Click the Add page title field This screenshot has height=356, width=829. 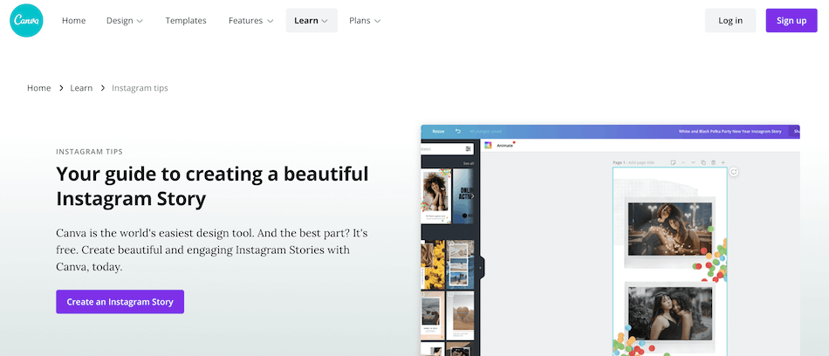click(x=641, y=162)
